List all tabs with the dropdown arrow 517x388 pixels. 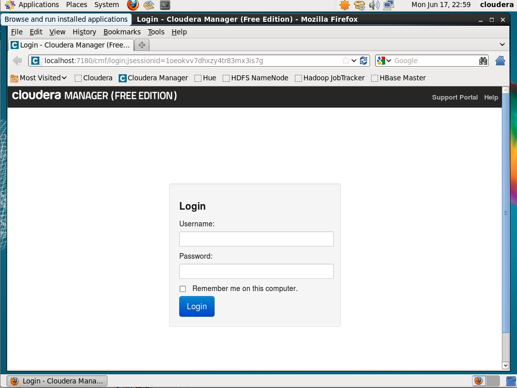502,44
